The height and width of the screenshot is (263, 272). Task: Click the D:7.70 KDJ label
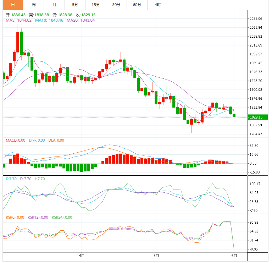(x=26, y=179)
